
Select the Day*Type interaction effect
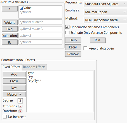pos(34,81)
